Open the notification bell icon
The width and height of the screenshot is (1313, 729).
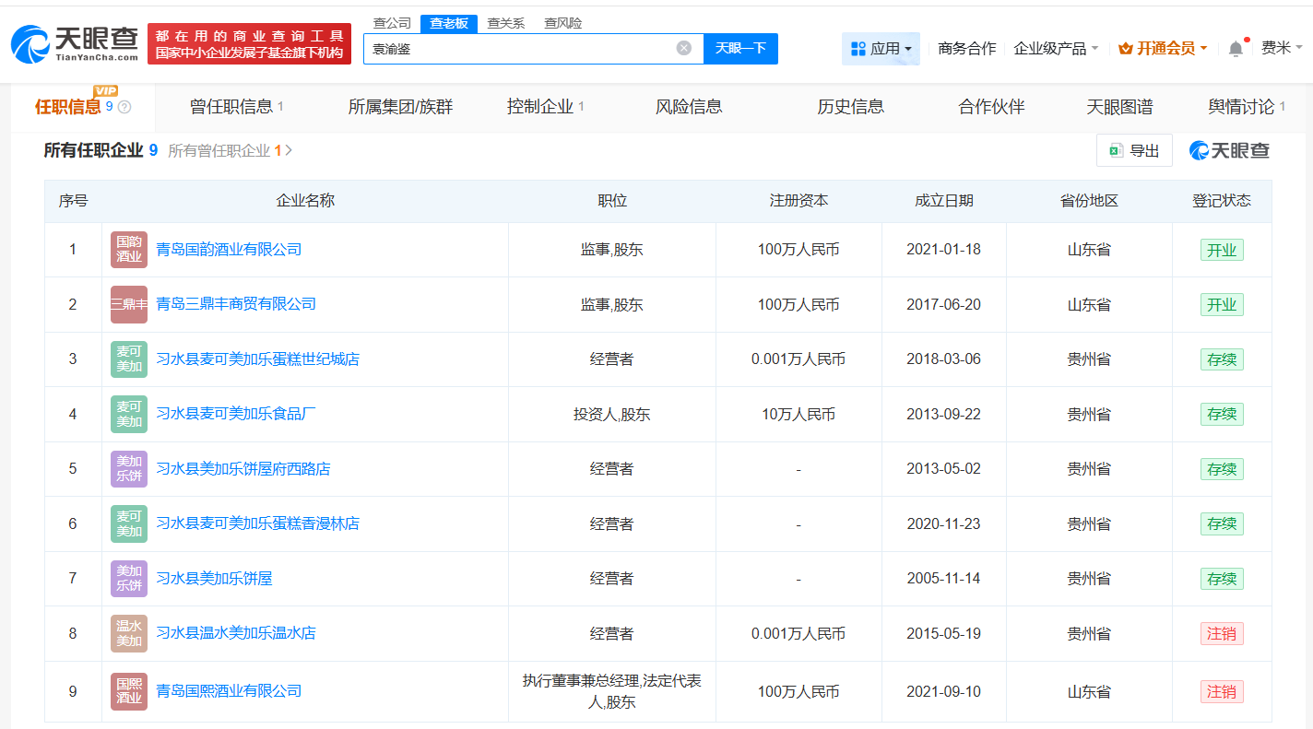(x=1236, y=49)
